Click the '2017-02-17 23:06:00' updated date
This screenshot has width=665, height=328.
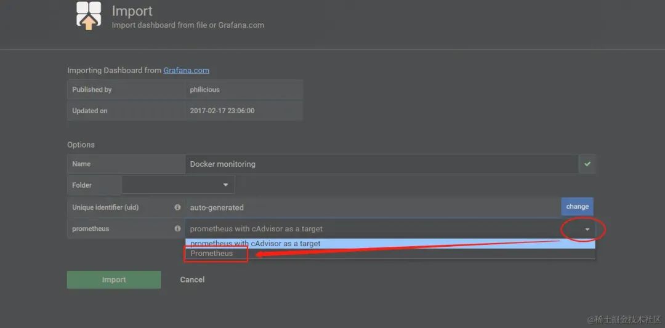[x=222, y=111]
